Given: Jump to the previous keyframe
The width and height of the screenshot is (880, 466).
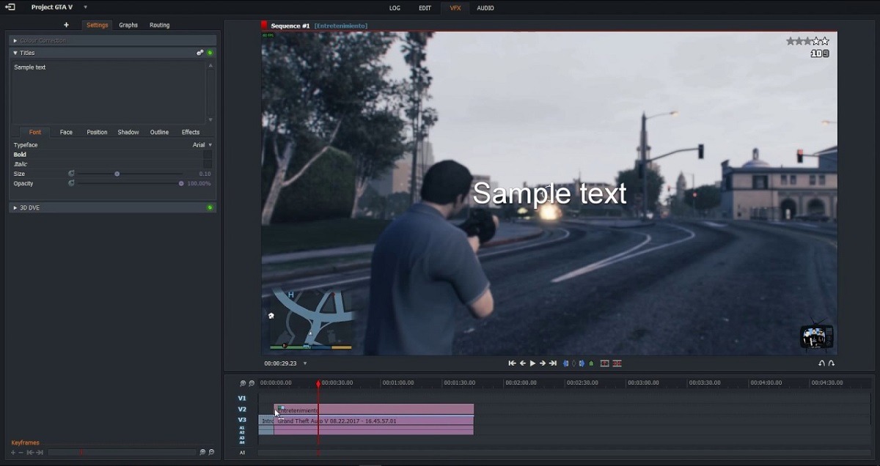Looking at the screenshot, I should [x=30, y=453].
